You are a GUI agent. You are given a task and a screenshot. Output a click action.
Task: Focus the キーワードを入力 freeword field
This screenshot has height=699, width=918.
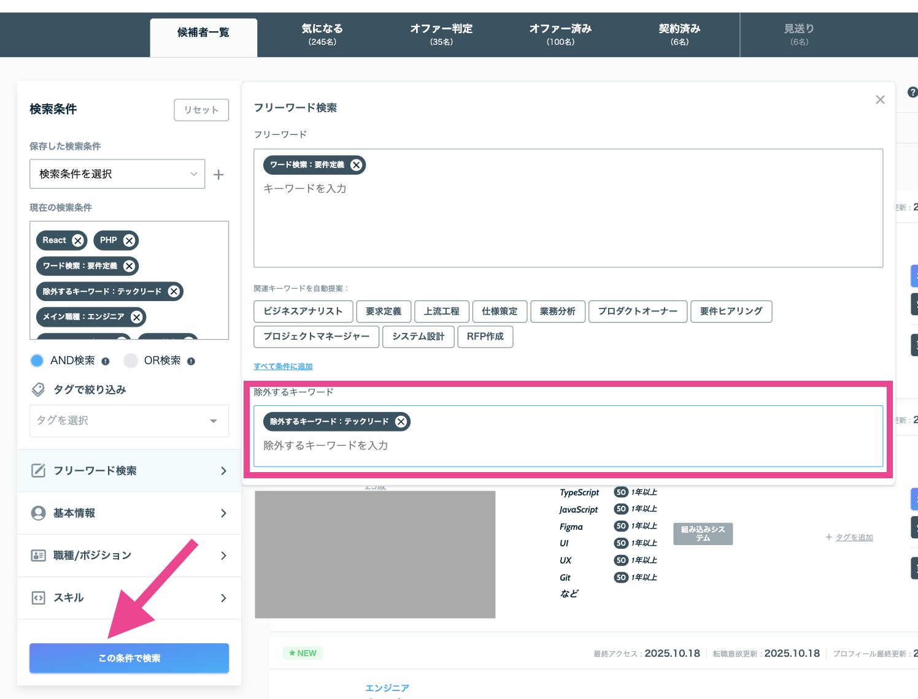568,208
